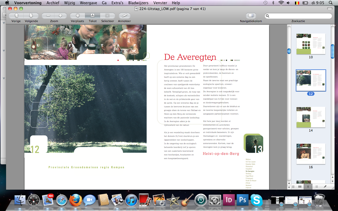Image resolution: width=338 pixels, height=211 pixels.
Task: Show annotations list with pencil icon
Action: pos(325,186)
